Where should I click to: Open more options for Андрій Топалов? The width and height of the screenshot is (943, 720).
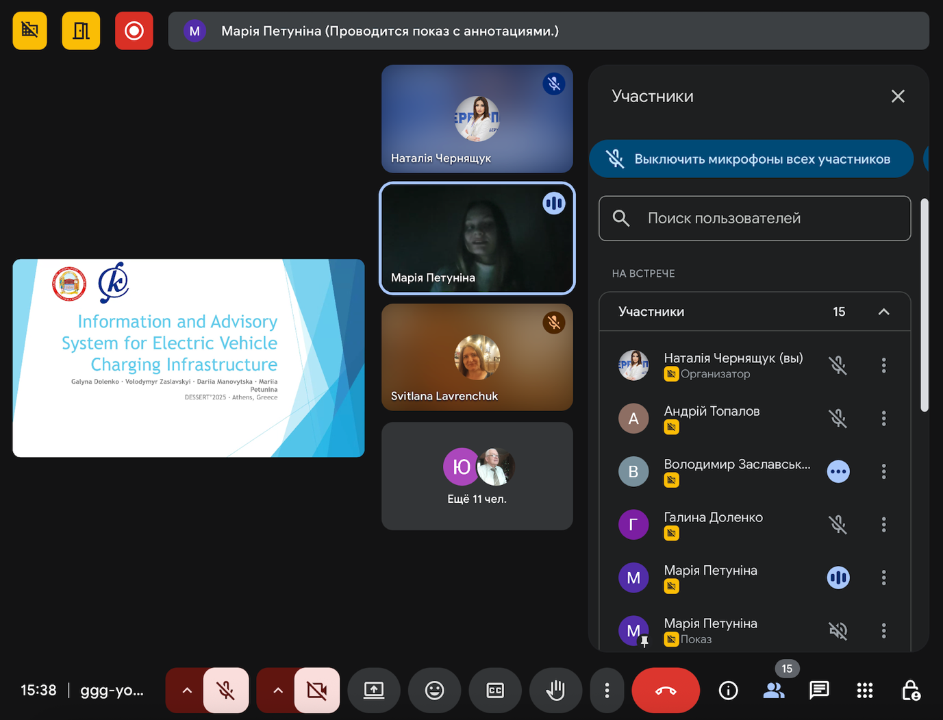coord(883,419)
